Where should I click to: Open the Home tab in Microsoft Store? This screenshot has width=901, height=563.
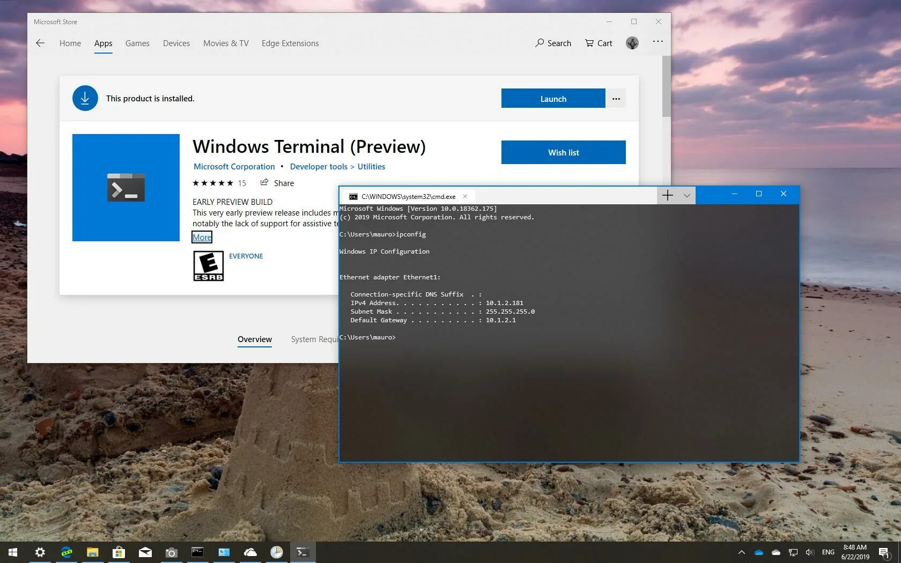(70, 43)
